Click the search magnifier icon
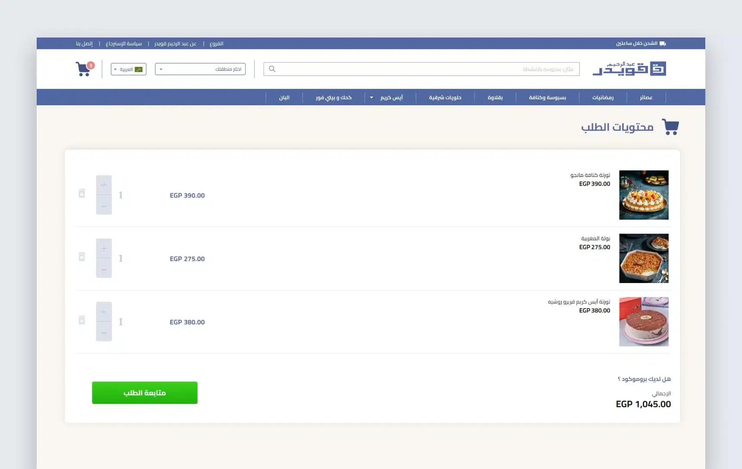 click(x=272, y=69)
